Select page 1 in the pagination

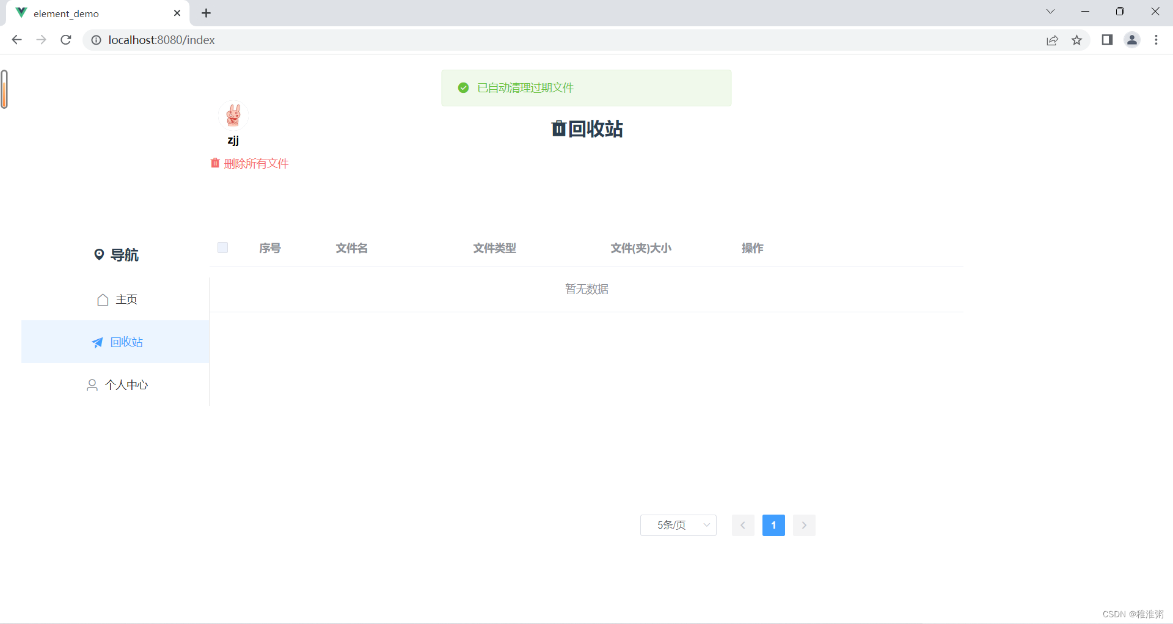point(773,525)
